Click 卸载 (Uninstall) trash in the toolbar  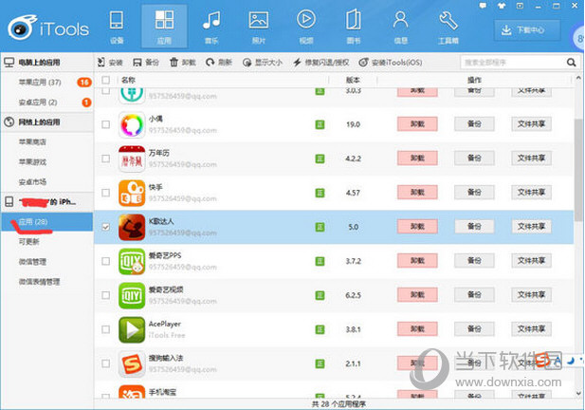click(182, 63)
